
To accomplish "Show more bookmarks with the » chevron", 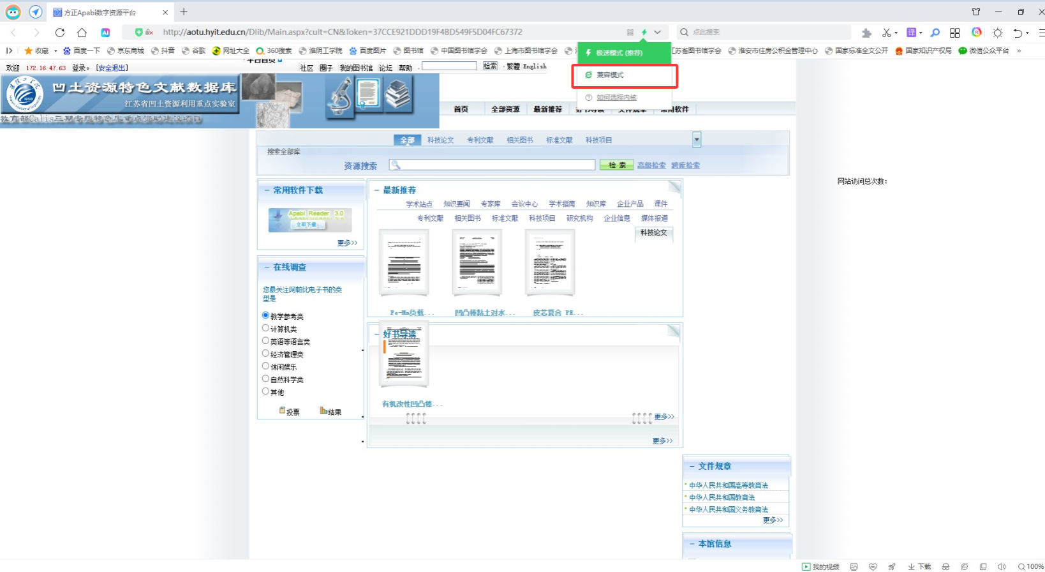I will pos(1019,50).
